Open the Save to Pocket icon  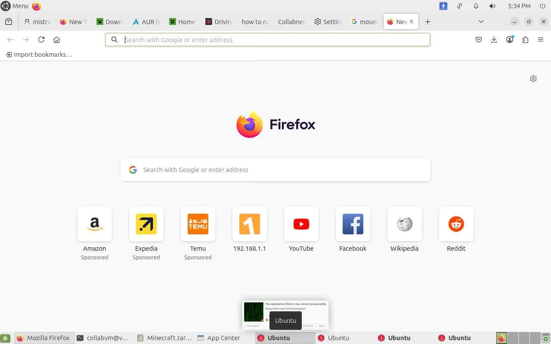coord(479,40)
